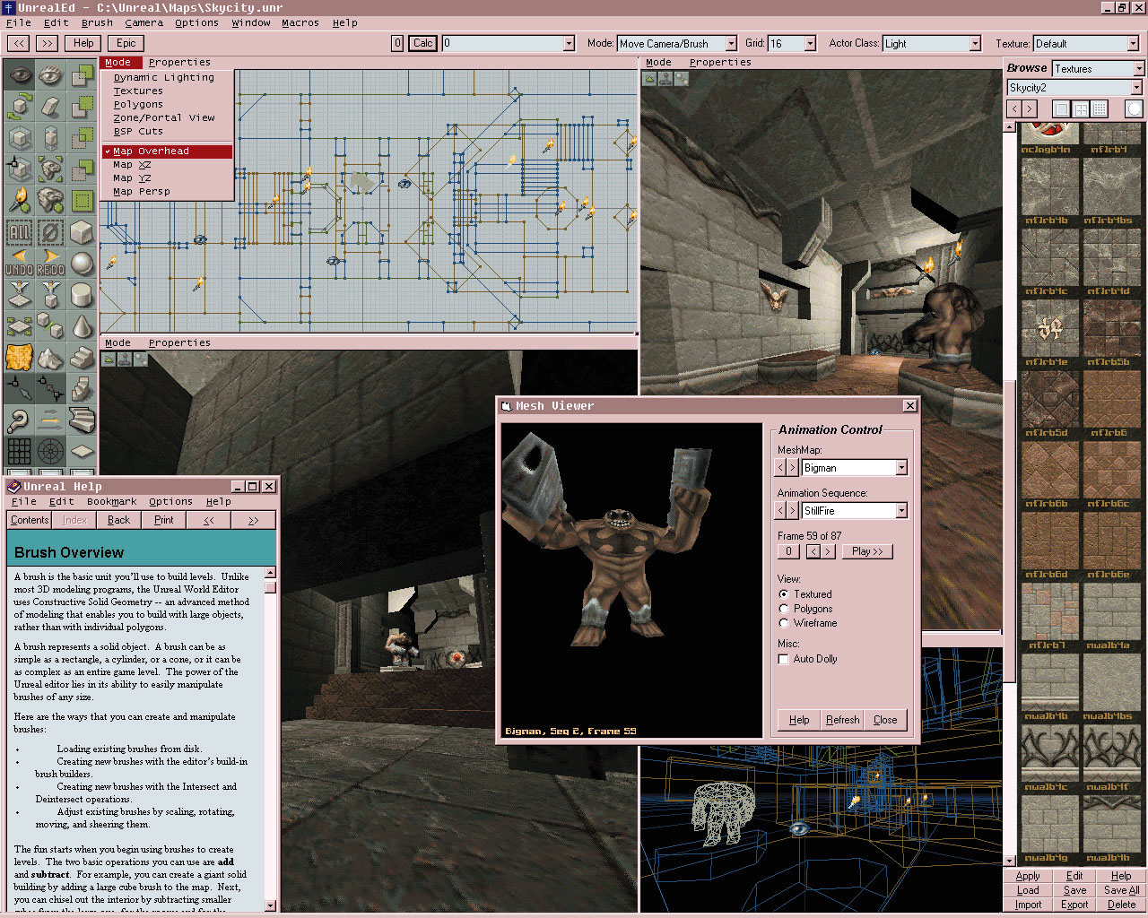Select the terrain mountain builder icon
The width and height of the screenshot is (1148, 918).
(x=51, y=358)
